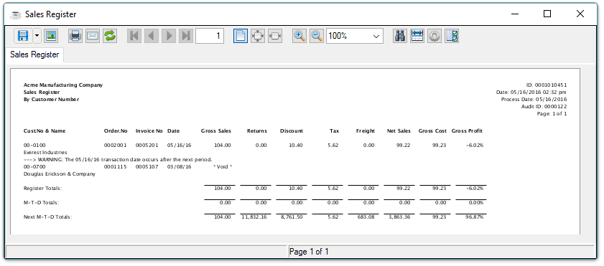Click customer number '00-0700'

point(34,167)
